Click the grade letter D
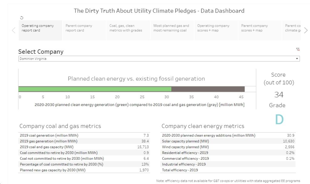 pyautogui.click(x=279, y=119)
